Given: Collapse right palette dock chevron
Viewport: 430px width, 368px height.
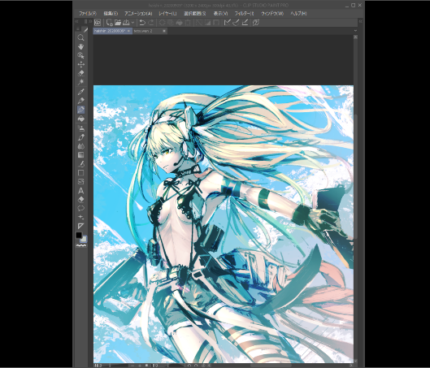Looking at the screenshot, I should [361, 21].
